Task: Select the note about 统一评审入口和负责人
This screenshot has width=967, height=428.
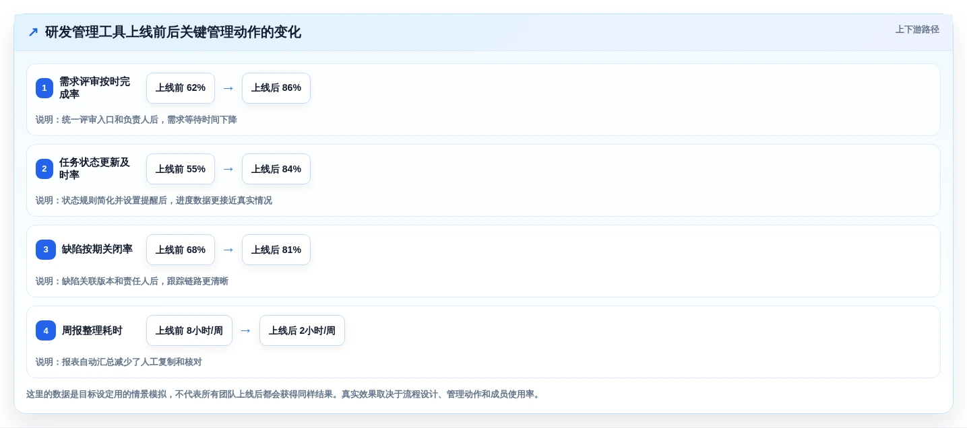Action: pyautogui.click(x=136, y=120)
